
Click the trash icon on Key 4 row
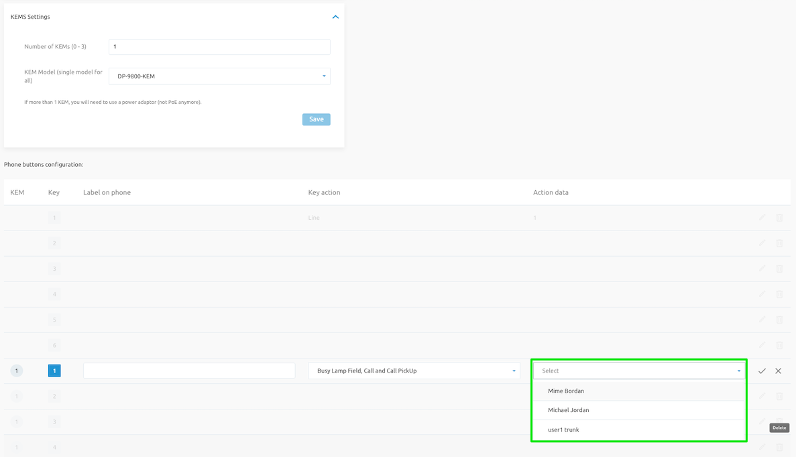[779, 294]
